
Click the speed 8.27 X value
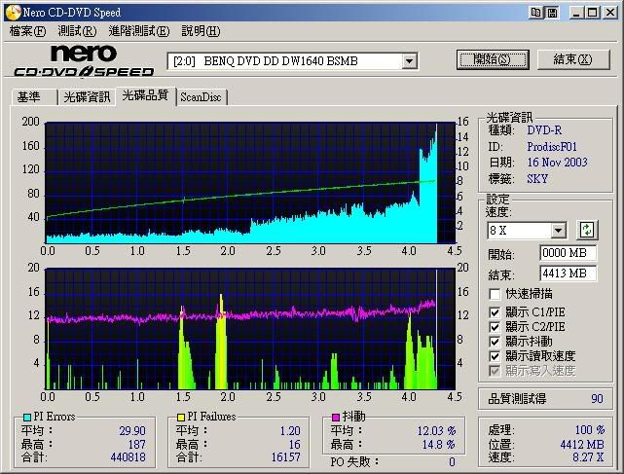pos(588,457)
